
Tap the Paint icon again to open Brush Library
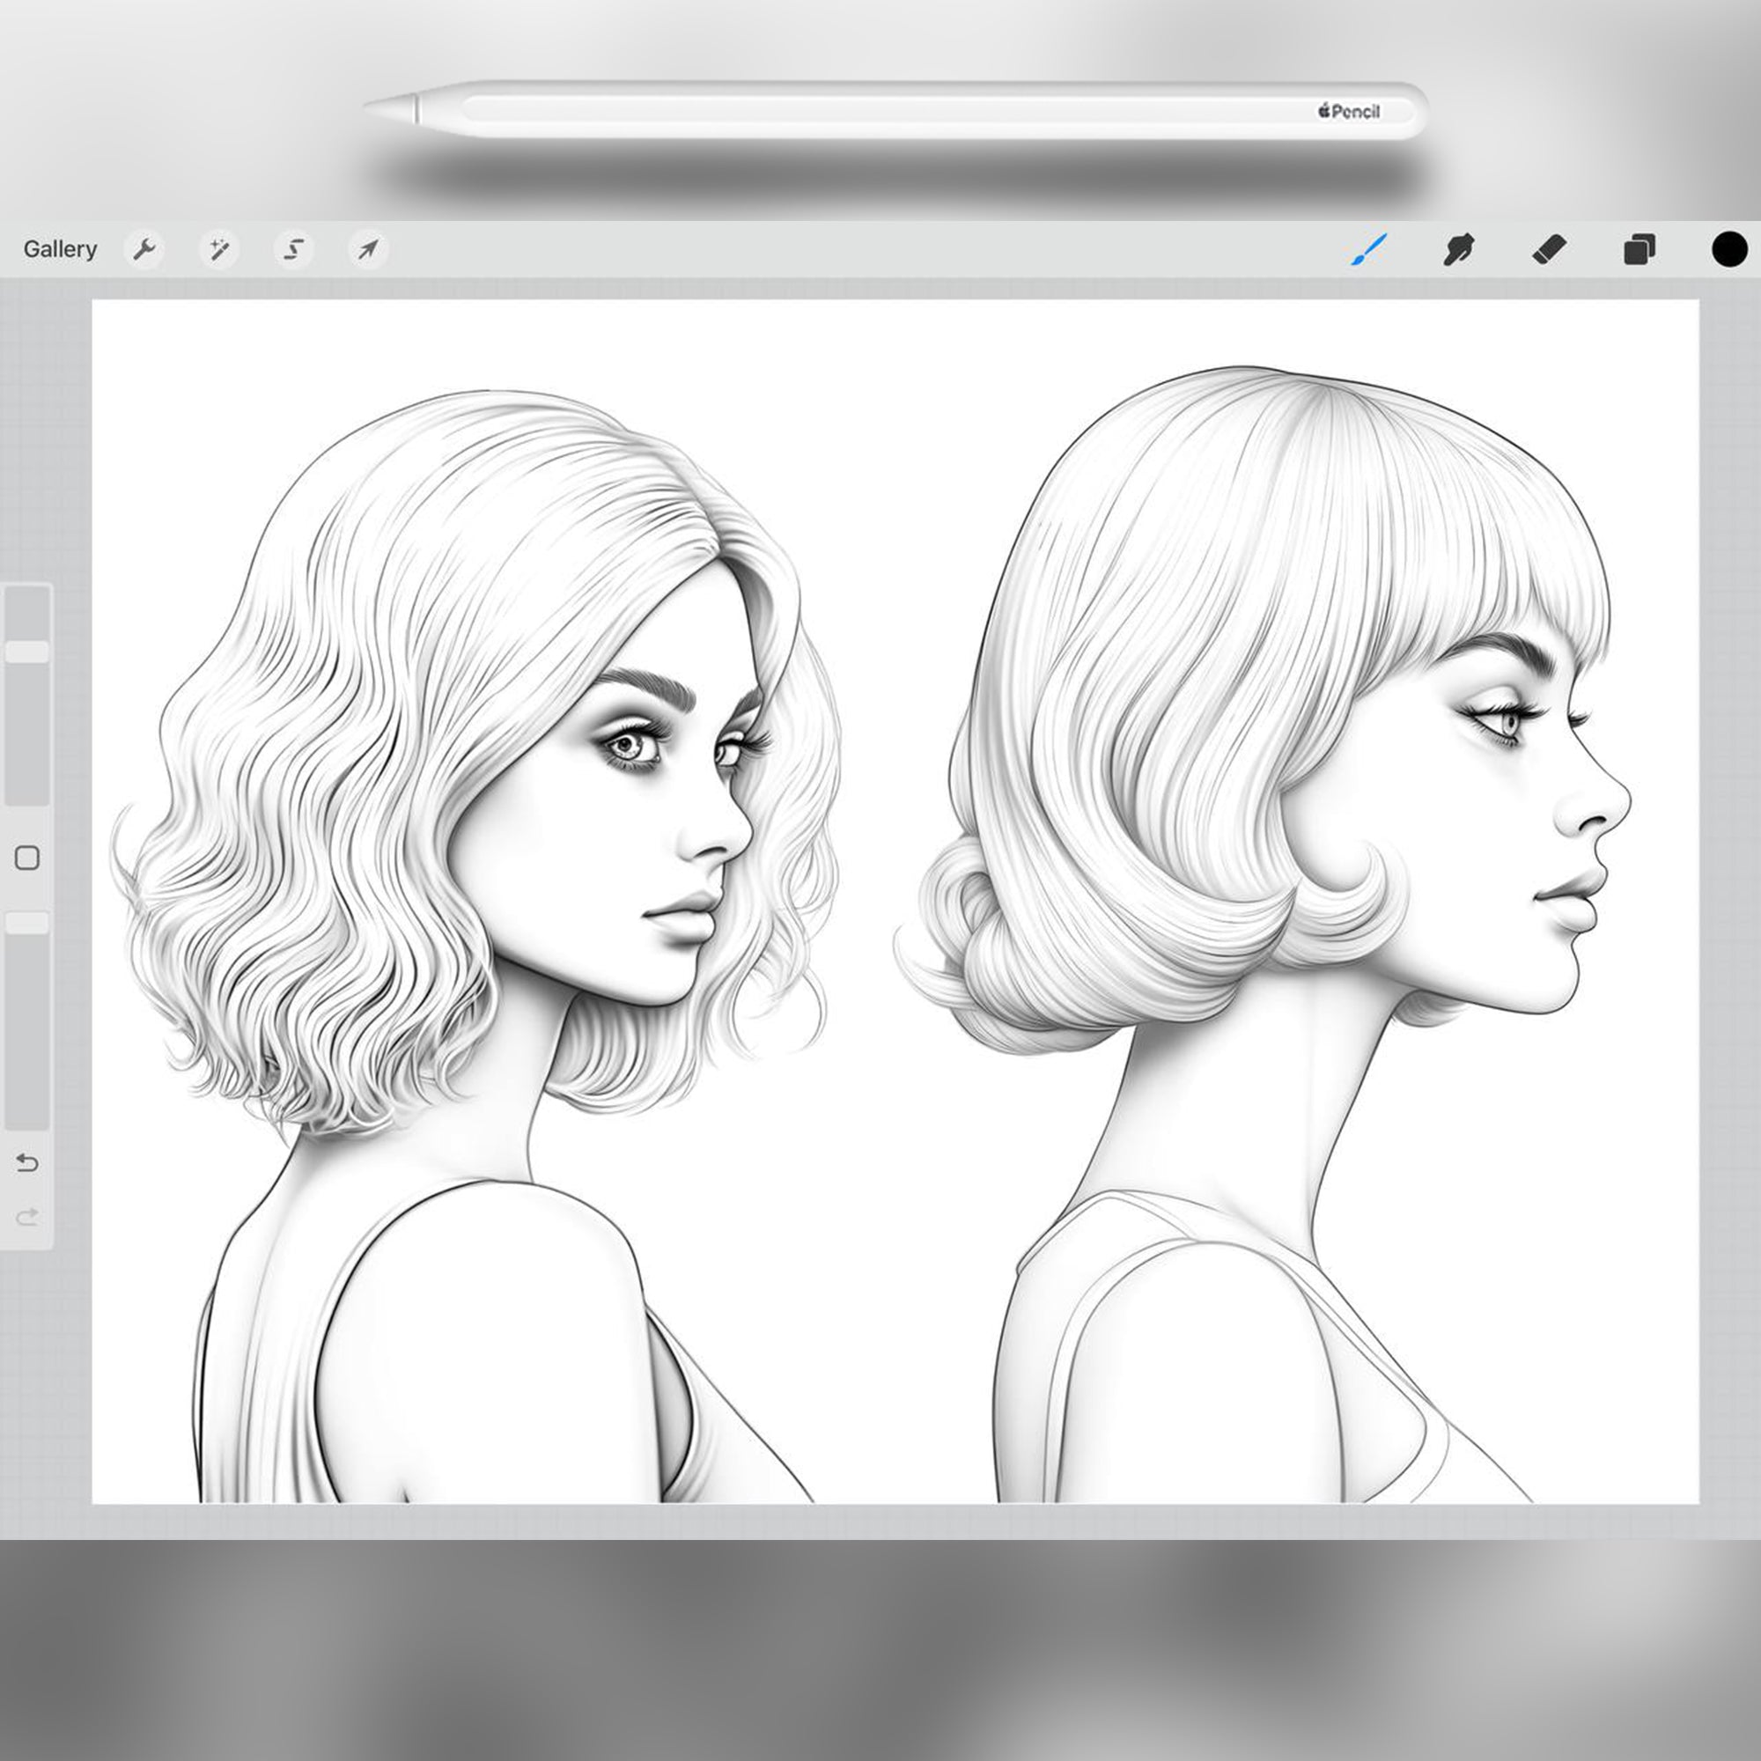tap(1369, 249)
